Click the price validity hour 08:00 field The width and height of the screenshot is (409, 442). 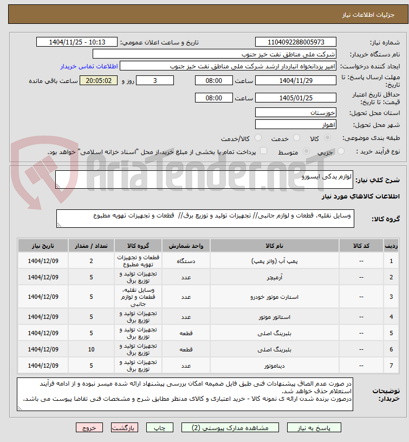pyautogui.click(x=213, y=98)
